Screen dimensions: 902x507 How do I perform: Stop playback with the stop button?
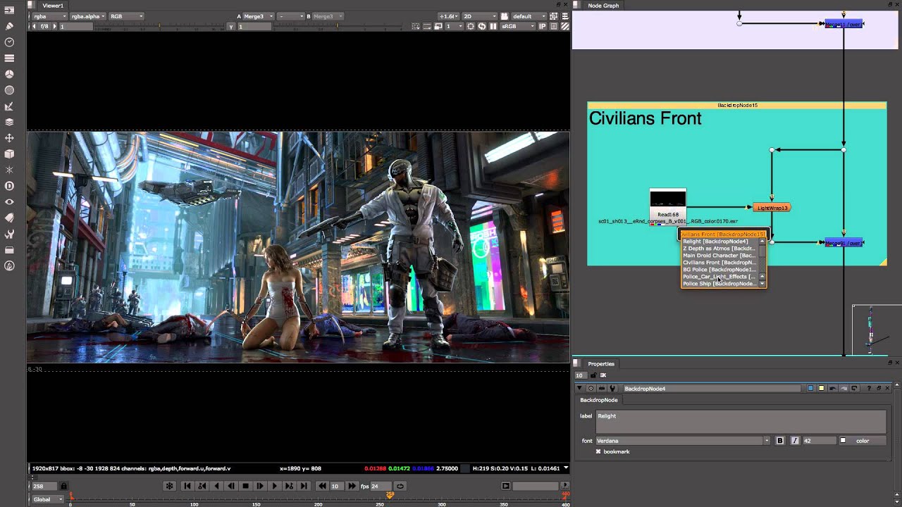245,486
